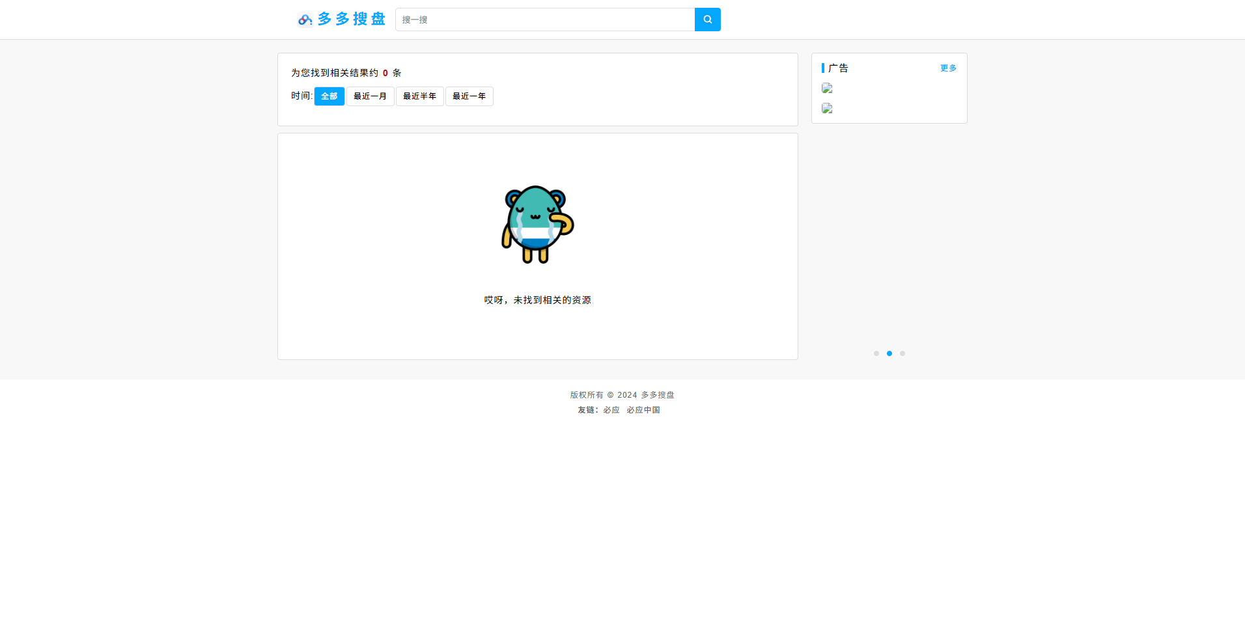Click the 搜一搜 search input field

tap(544, 20)
